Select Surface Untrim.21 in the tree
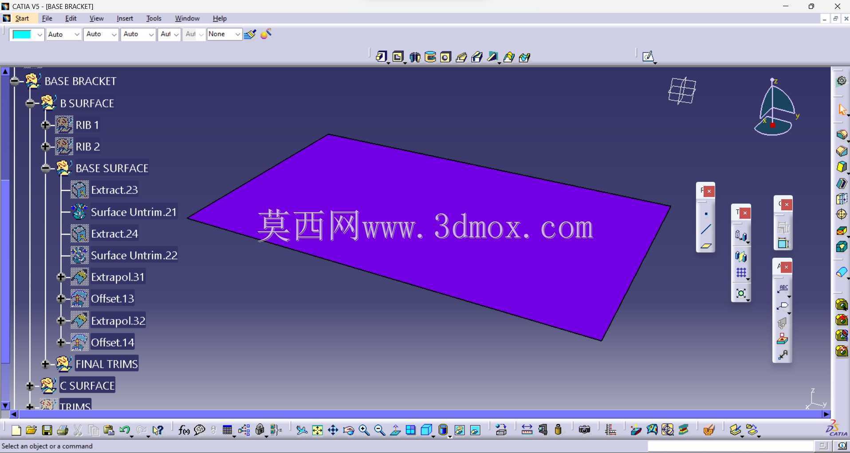 coord(134,212)
